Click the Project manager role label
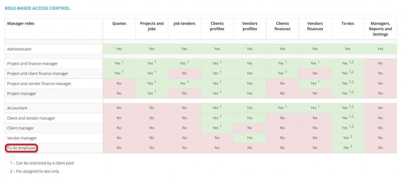402x177 pixels. (22, 94)
